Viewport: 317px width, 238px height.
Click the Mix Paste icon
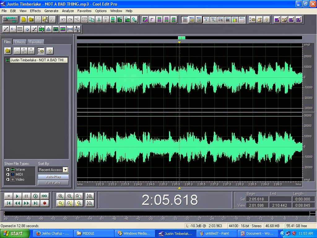pyautogui.click(x=113, y=20)
